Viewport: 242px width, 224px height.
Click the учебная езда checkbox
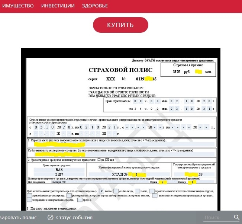tap(116, 191)
